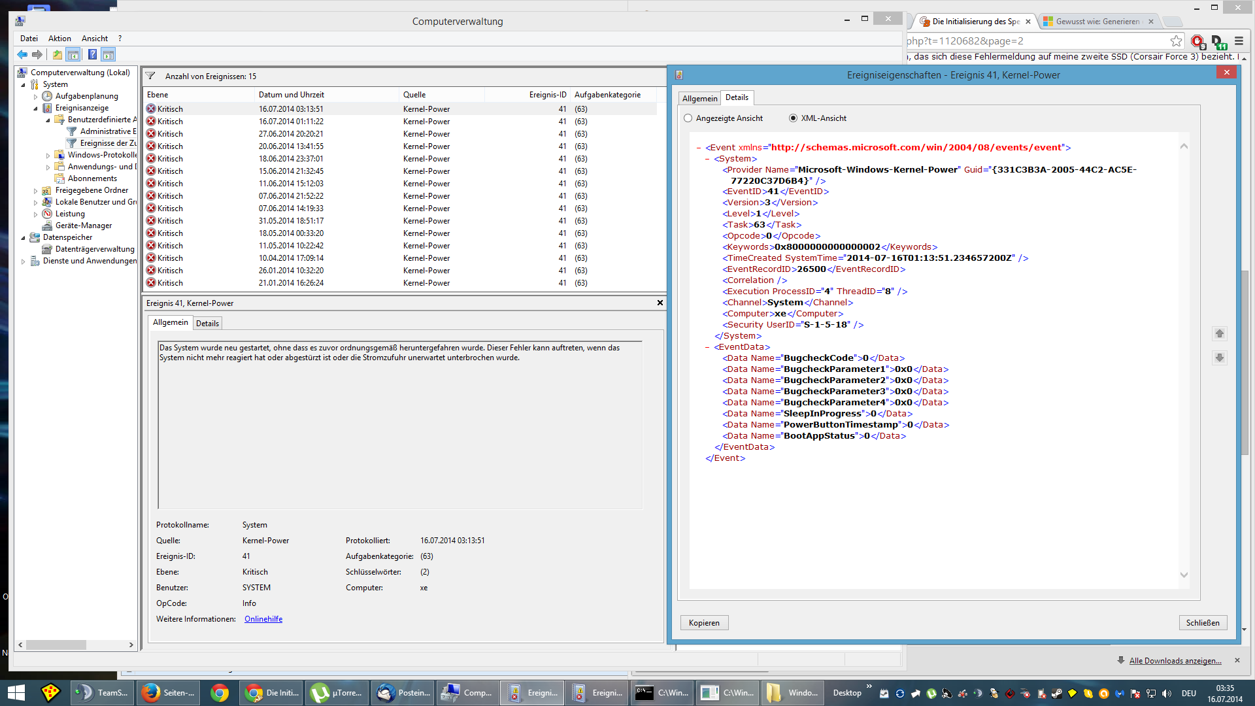Collapse the EventData XML node

click(x=707, y=347)
